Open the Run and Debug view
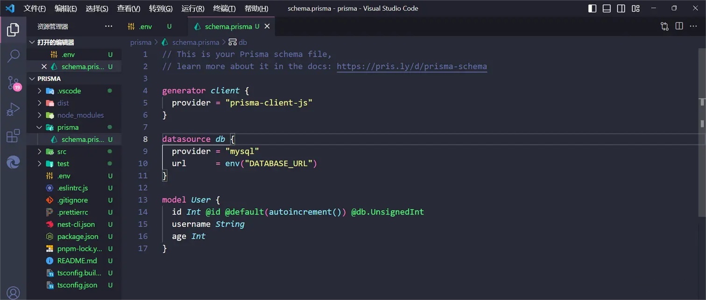This screenshot has width=706, height=300. tap(13, 110)
